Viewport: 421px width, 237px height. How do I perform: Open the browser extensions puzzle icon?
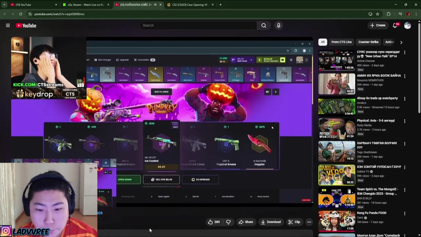pos(389,14)
